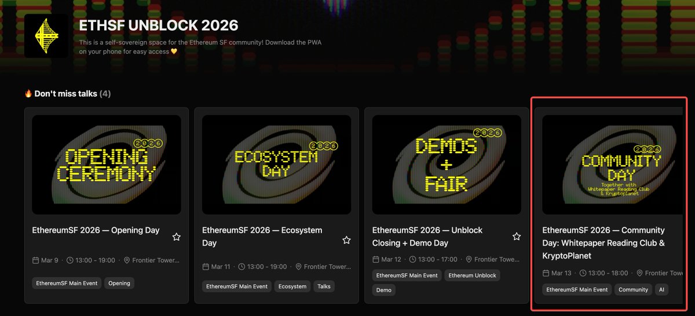Click clock icon on Ecosystem Day card
The image size is (695, 316).
click(243, 267)
